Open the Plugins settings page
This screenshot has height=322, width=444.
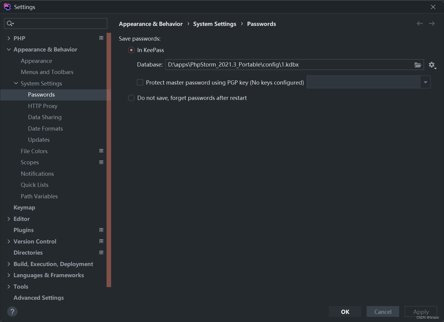[23, 230]
